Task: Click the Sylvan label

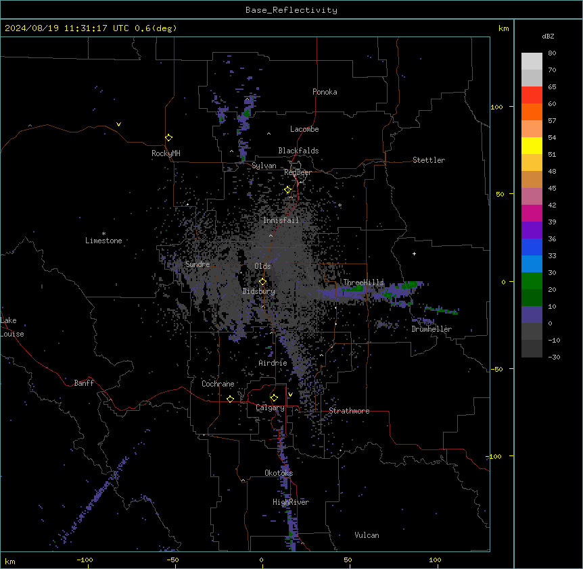Action: (x=264, y=166)
